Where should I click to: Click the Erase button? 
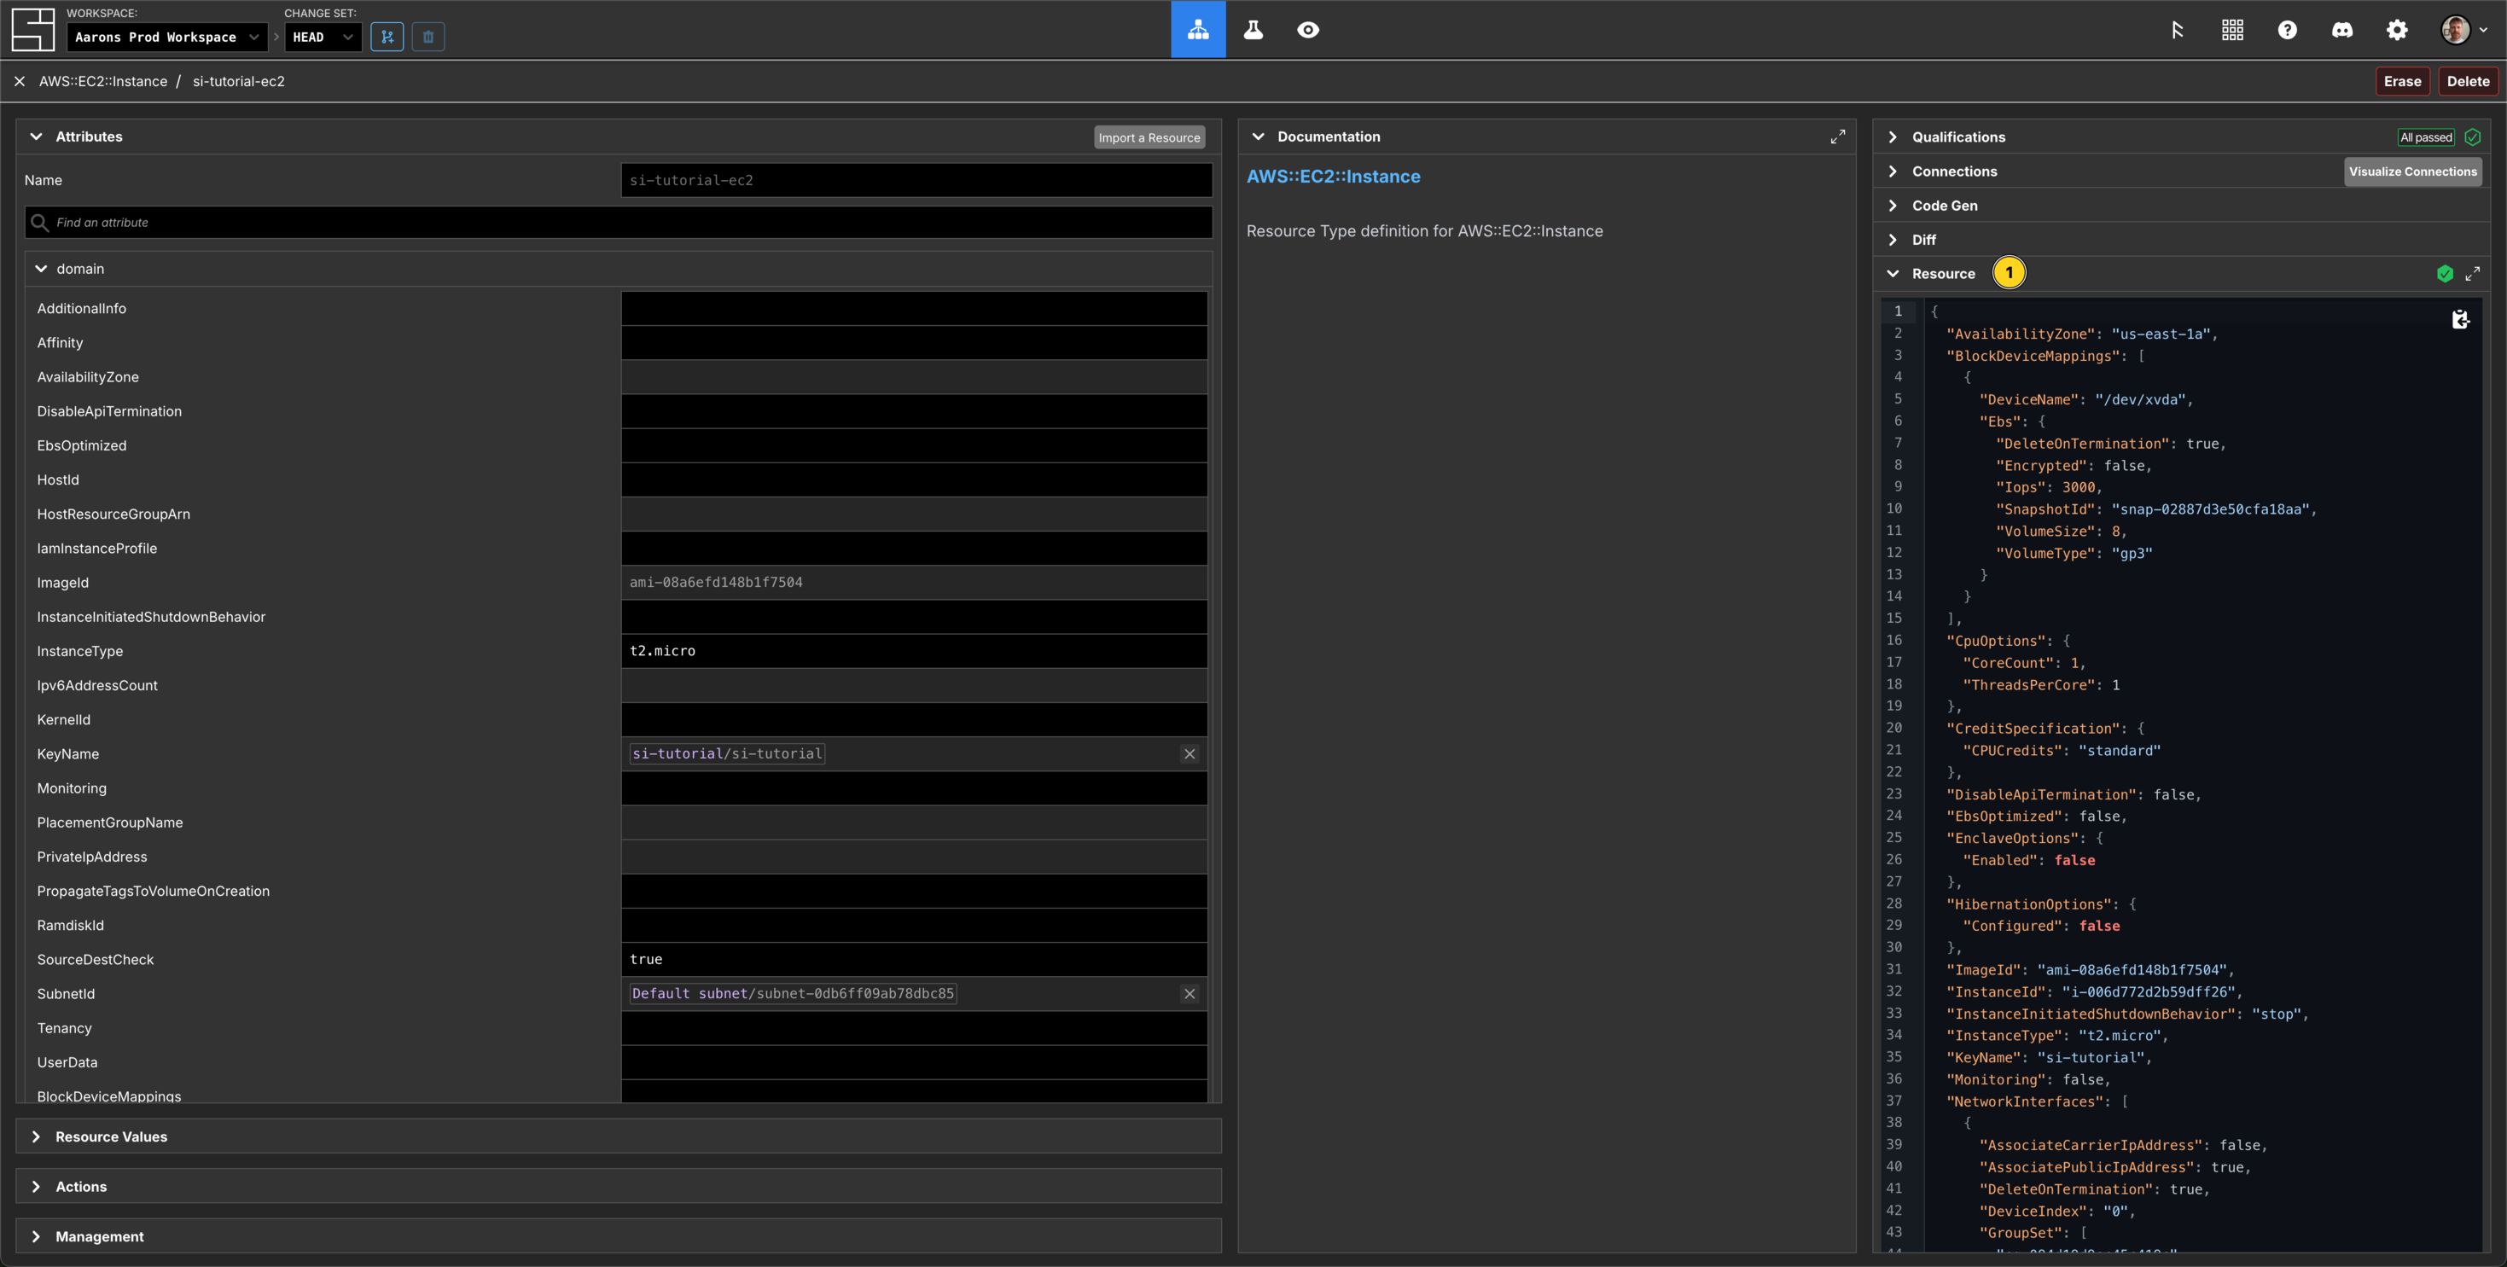click(2402, 82)
